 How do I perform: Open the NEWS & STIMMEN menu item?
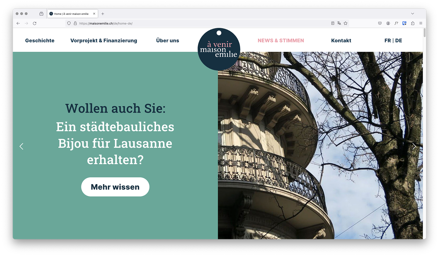[281, 41]
